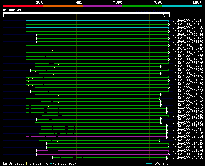The height and width of the screenshot is (166, 205).
Task: Click the green ~80% legend segment
Action: coord(142,6)
